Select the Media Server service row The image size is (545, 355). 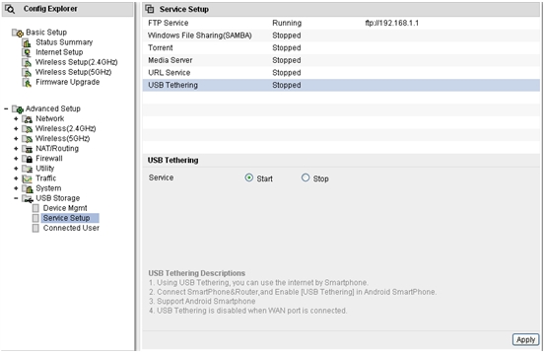(341, 60)
